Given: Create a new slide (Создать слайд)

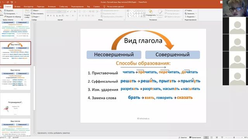Looking at the screenshot, I should point(27,14).
